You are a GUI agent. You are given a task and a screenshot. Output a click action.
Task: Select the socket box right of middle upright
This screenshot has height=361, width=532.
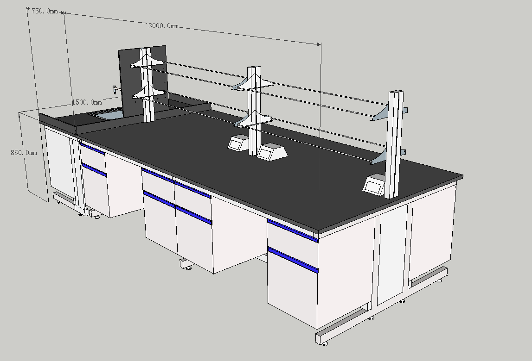click(x=271, y=151)
